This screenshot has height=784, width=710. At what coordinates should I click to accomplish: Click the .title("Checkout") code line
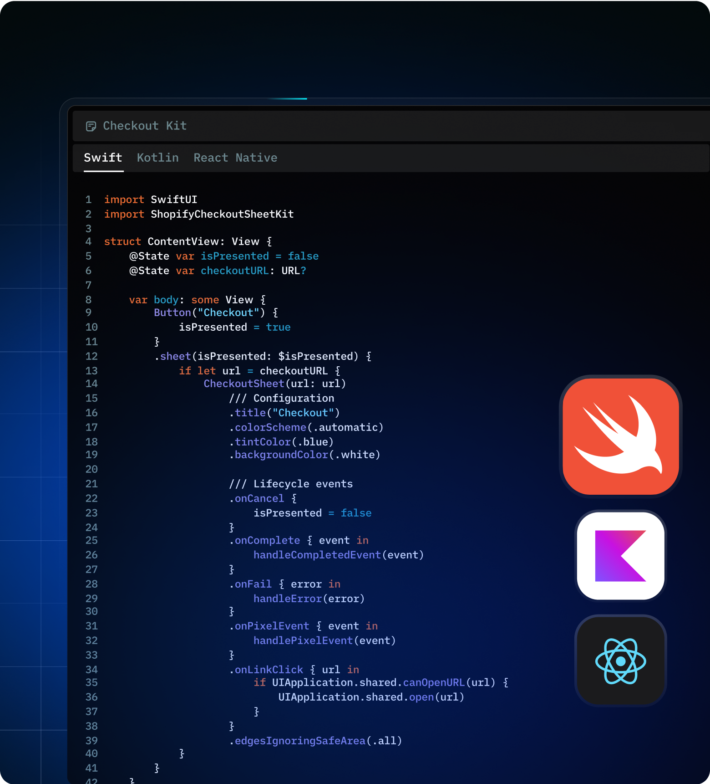point(284,413)
